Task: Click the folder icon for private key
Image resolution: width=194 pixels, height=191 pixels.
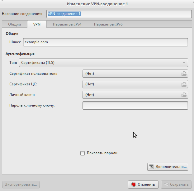Action: pyautogui.click(x=184, y=95)
